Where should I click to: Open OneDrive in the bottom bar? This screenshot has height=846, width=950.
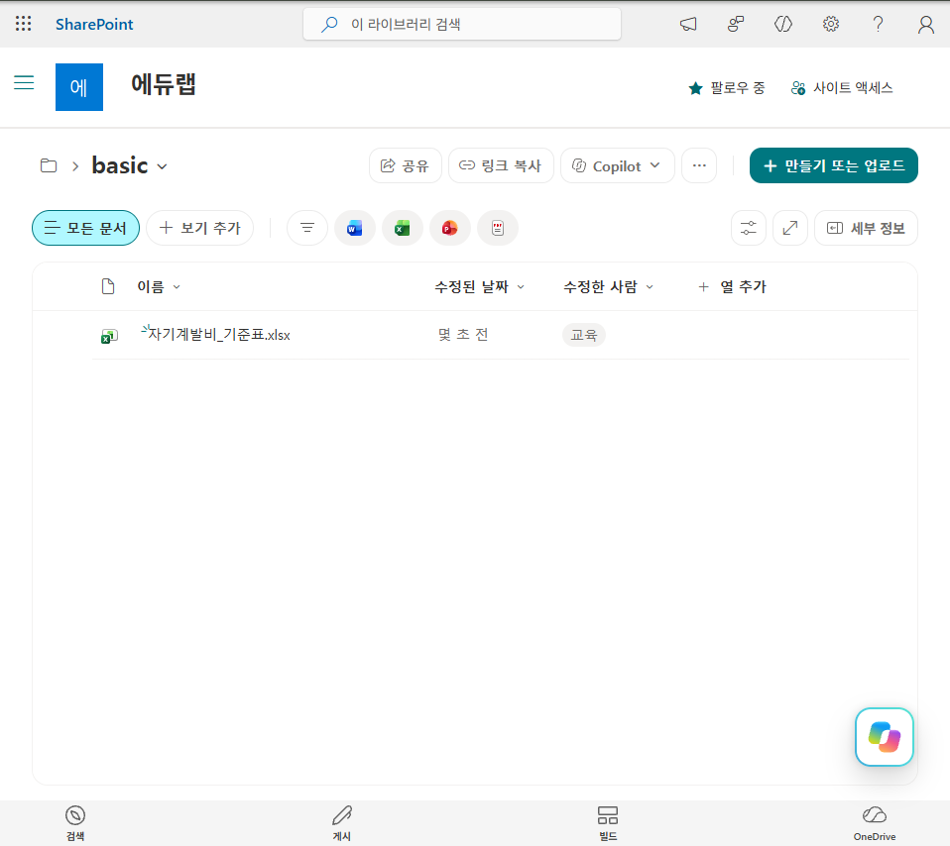point(875,823)
